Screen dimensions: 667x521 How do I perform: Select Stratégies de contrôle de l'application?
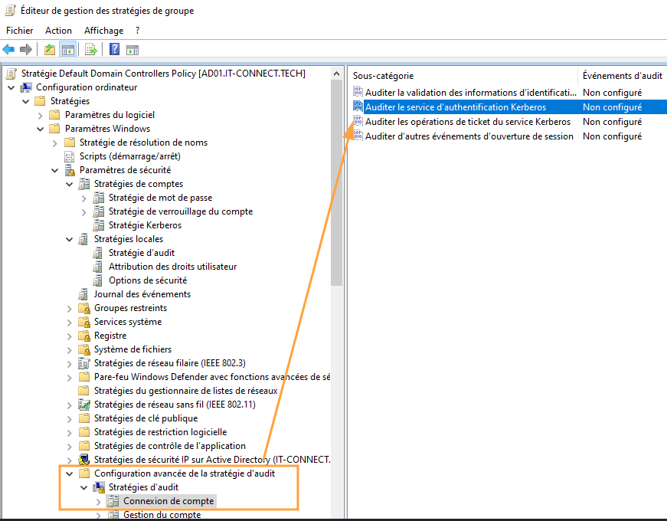(170, 446)
